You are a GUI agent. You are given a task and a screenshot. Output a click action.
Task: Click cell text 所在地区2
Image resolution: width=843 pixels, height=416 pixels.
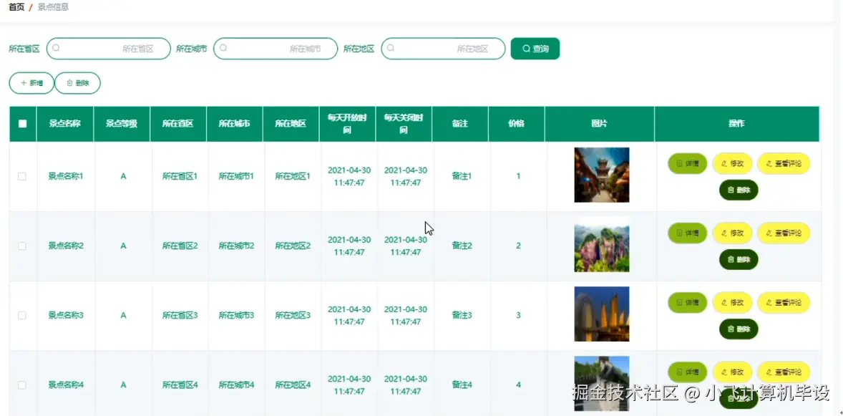[x=293, y=246]
